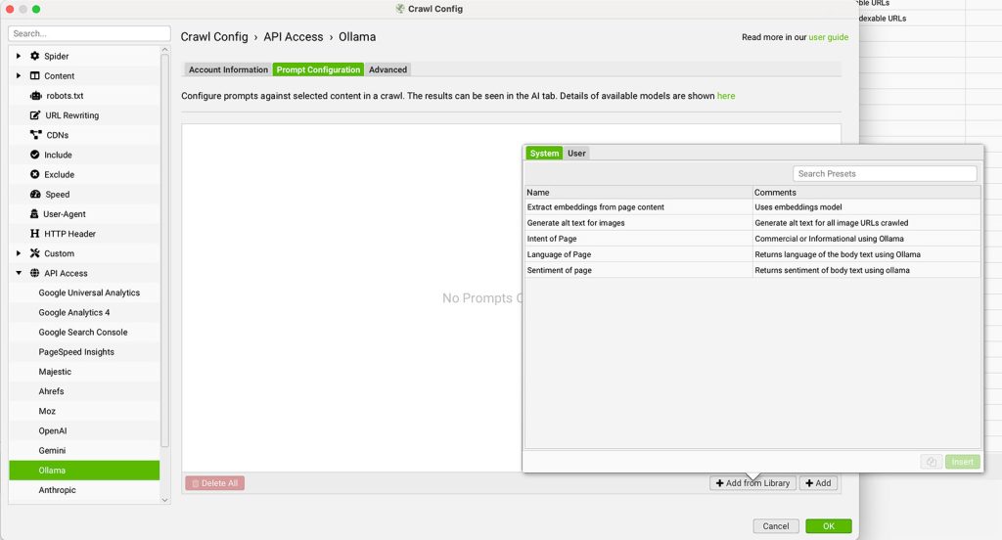
Task: Select PageSpeed Insights in sidebar
Action: coord(84,351)
